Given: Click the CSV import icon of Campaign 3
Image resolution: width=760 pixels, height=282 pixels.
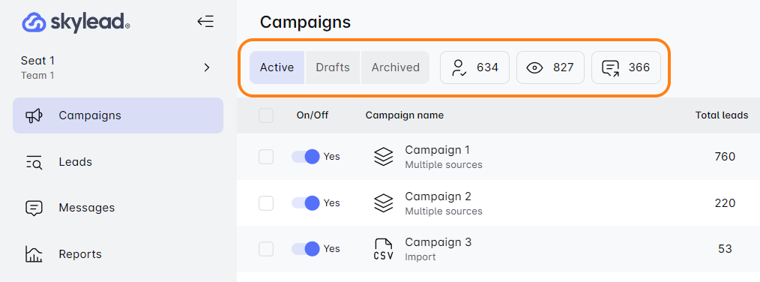Looking at the screenshot, I should (x=384, y=250).
